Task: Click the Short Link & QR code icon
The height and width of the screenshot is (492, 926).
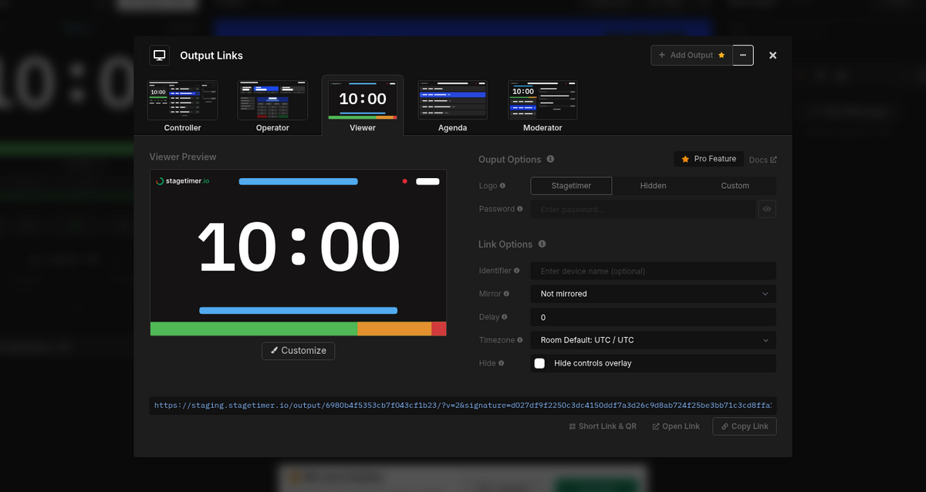Action: 571,426
